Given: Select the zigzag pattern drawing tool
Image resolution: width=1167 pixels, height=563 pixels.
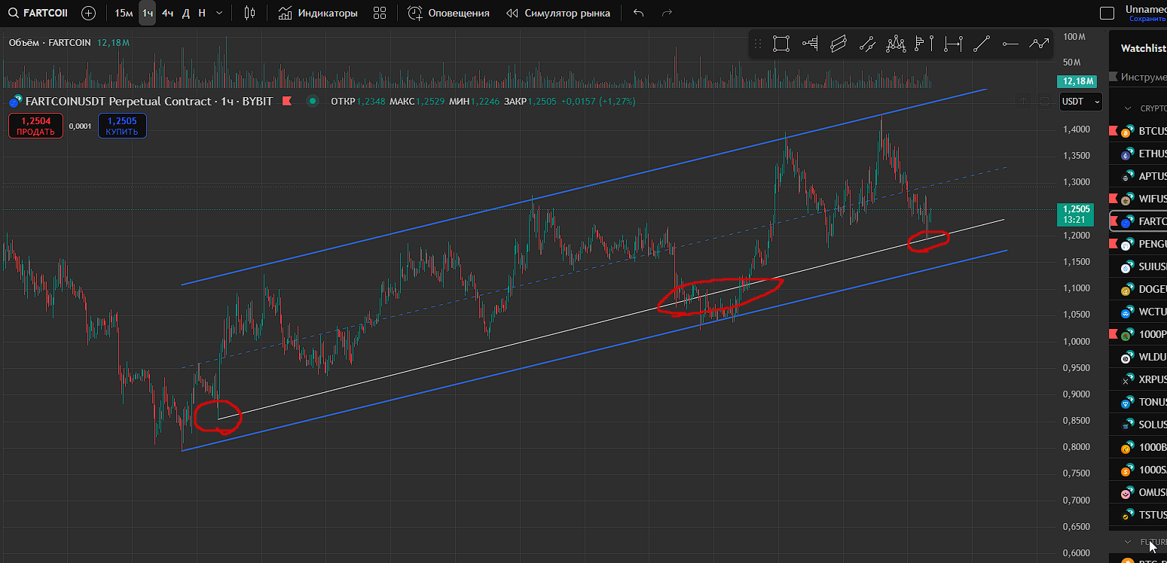Looking at the screenshot, I should coord(896,44).
